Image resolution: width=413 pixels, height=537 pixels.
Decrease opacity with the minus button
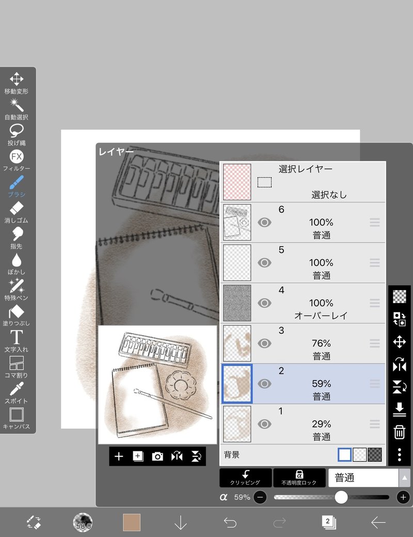click(260, 497)
